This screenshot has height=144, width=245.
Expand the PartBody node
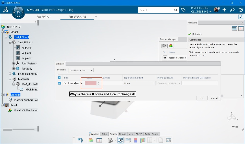tap(14, 69)
